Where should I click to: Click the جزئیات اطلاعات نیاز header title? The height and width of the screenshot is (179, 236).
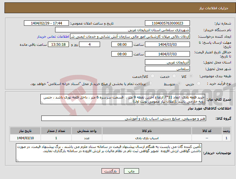(x=214, y=8)
